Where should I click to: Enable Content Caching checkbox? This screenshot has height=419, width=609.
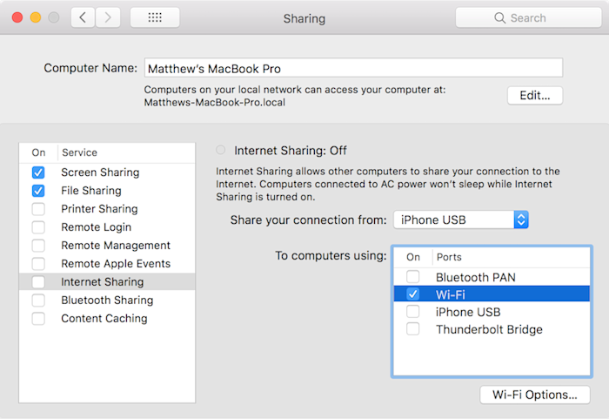point(38,319)
